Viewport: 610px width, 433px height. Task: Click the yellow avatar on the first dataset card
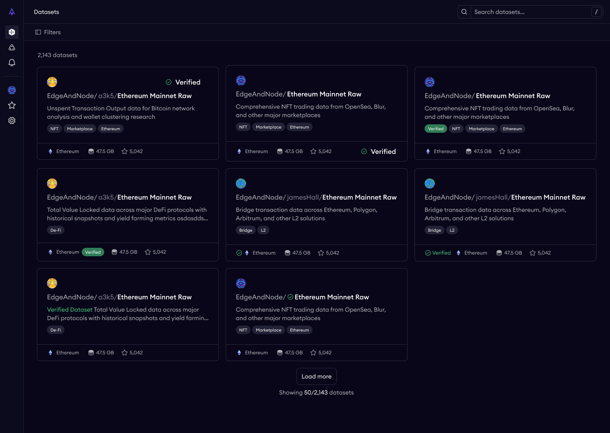coord(52,82)
